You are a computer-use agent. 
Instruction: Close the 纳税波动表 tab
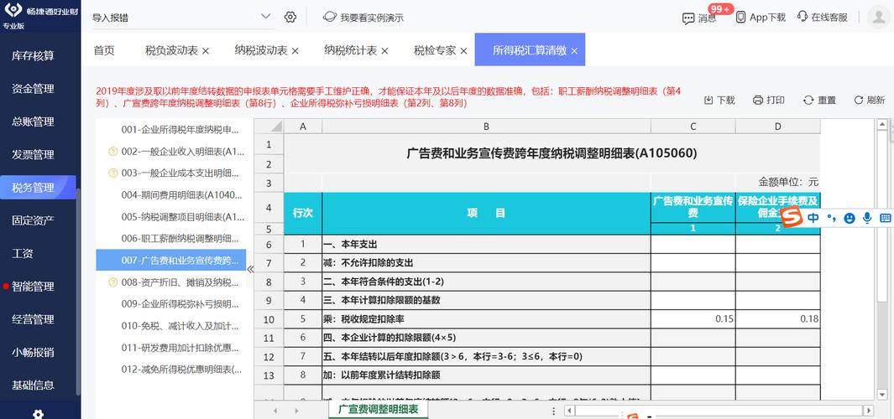295,50
